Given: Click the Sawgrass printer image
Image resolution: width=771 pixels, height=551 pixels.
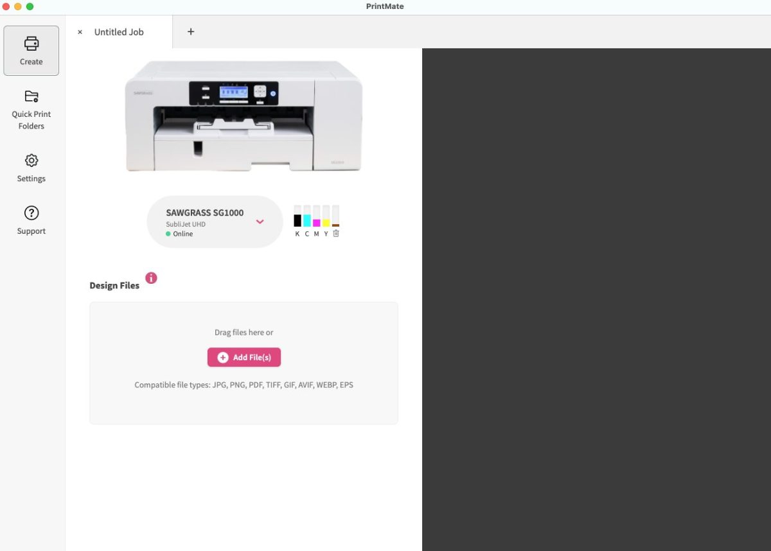Looking at the screenshot, I should coord(244,116).
